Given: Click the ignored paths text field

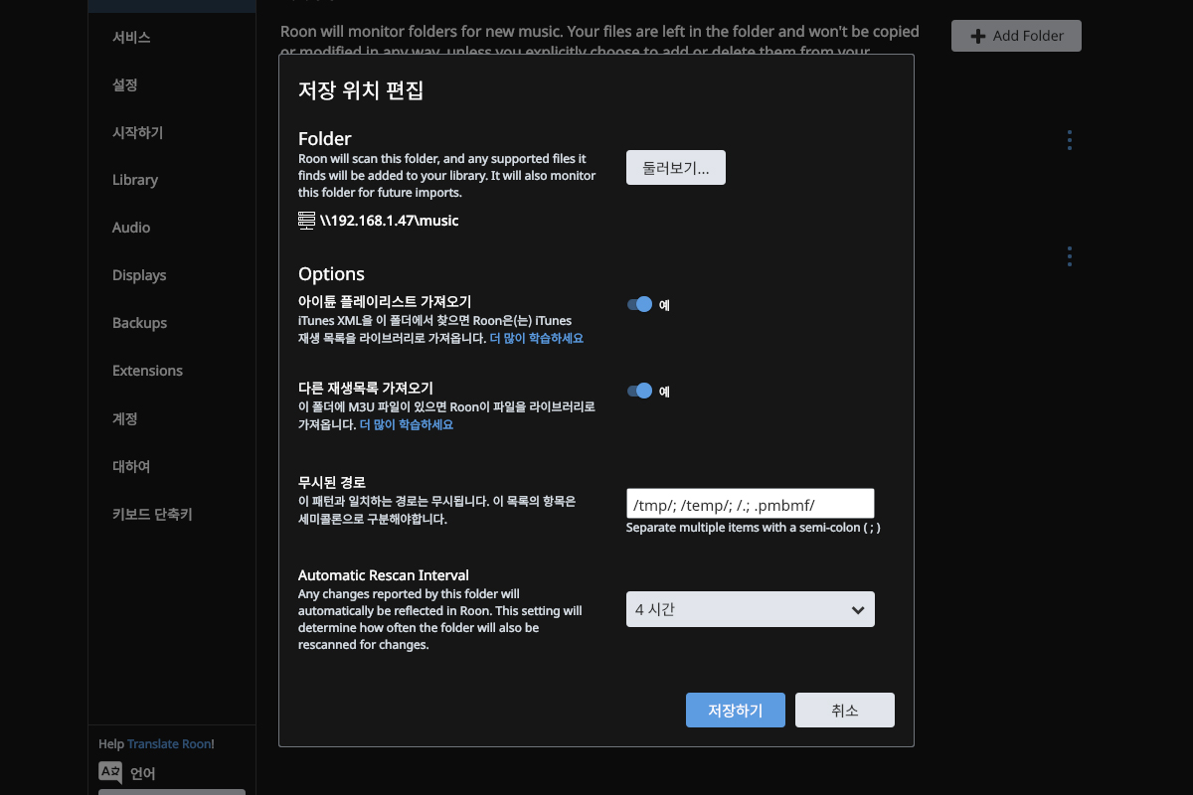Looking at the screenshot, I should coord(750,504).
